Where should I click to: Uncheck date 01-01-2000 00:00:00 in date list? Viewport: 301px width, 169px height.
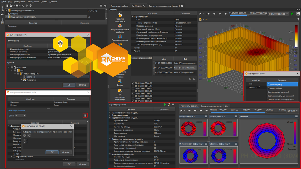tap(133, 83)
